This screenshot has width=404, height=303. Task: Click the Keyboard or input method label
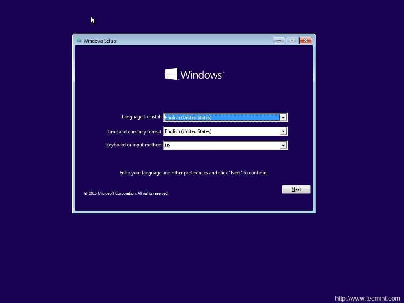[x=135, y=145]
